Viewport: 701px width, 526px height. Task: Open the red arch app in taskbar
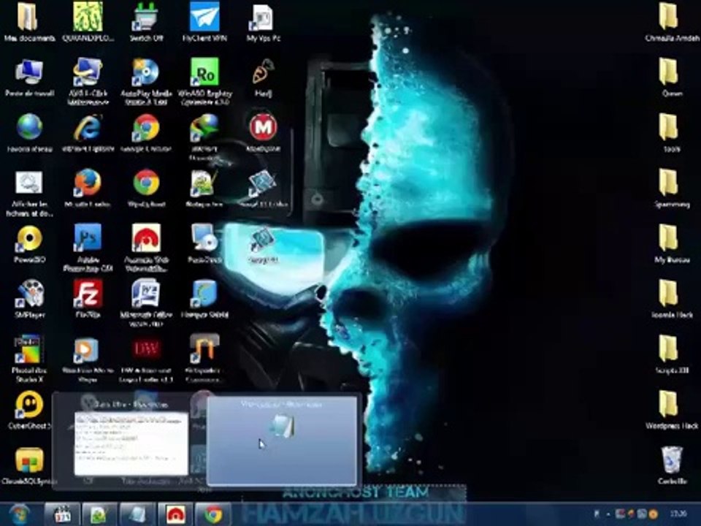click(176, 514)
